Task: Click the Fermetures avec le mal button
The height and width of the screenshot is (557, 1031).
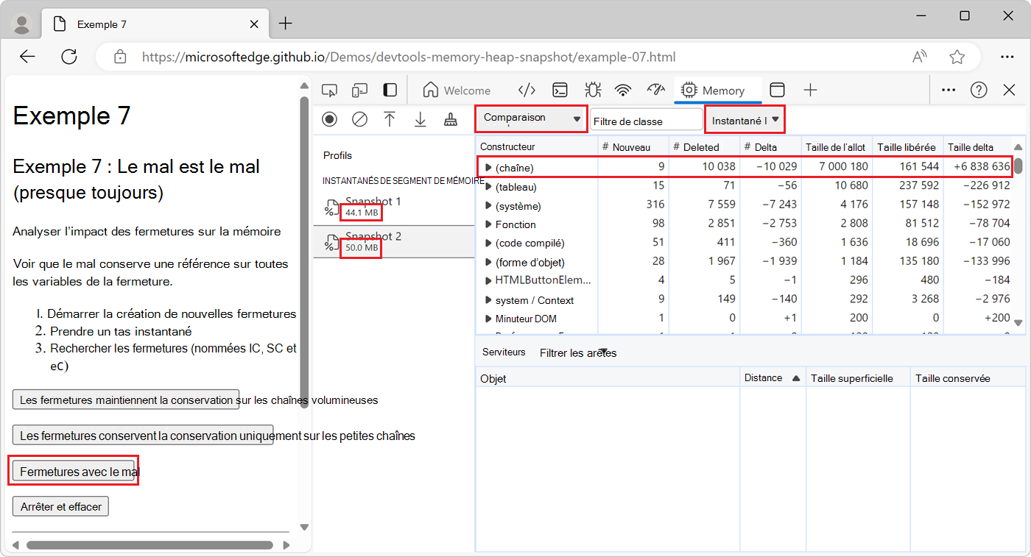Action: [x=74, y=472]
